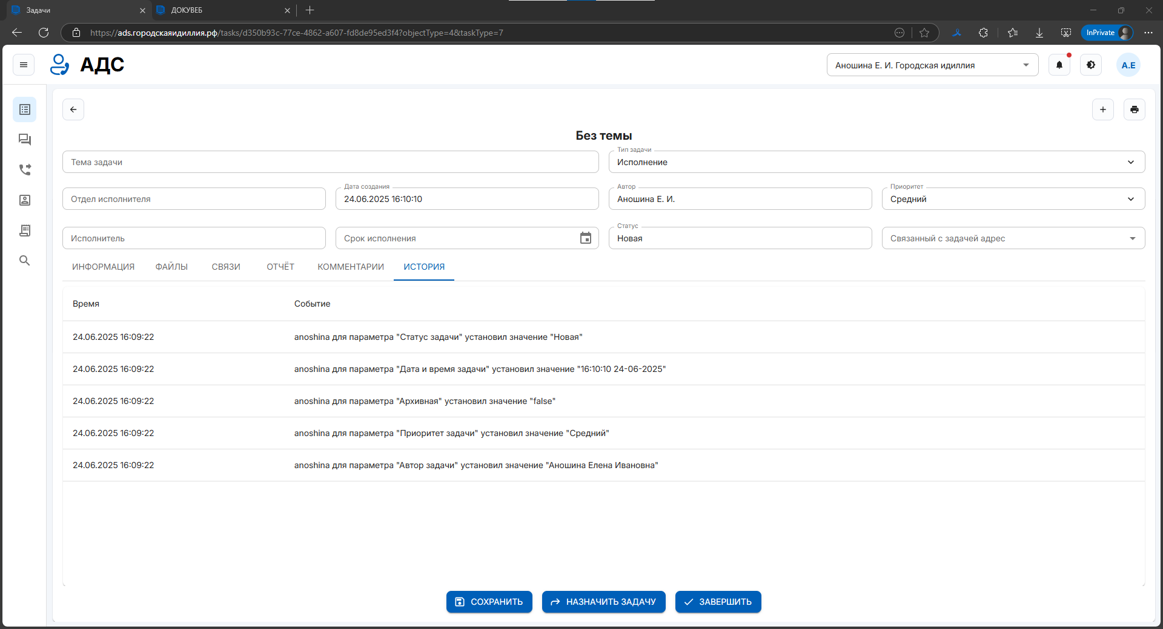The image size is (1163, 629).
Task: Toggle dark/light theme icon
Action: click(x=1091, y=65)
